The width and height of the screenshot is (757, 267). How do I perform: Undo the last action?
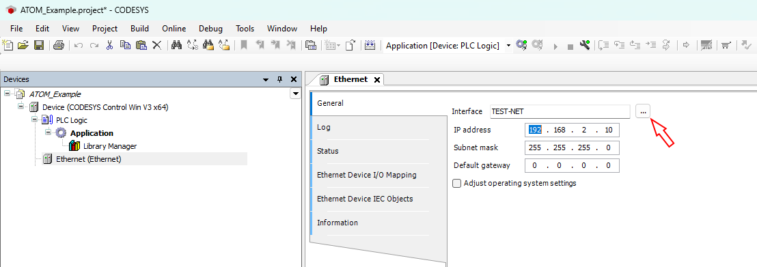pos(78,45)
